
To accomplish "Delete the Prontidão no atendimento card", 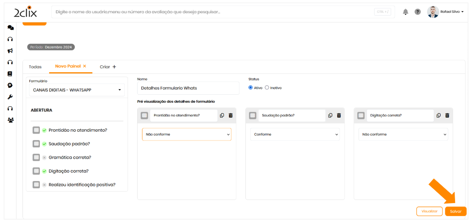I will [231, 116].
